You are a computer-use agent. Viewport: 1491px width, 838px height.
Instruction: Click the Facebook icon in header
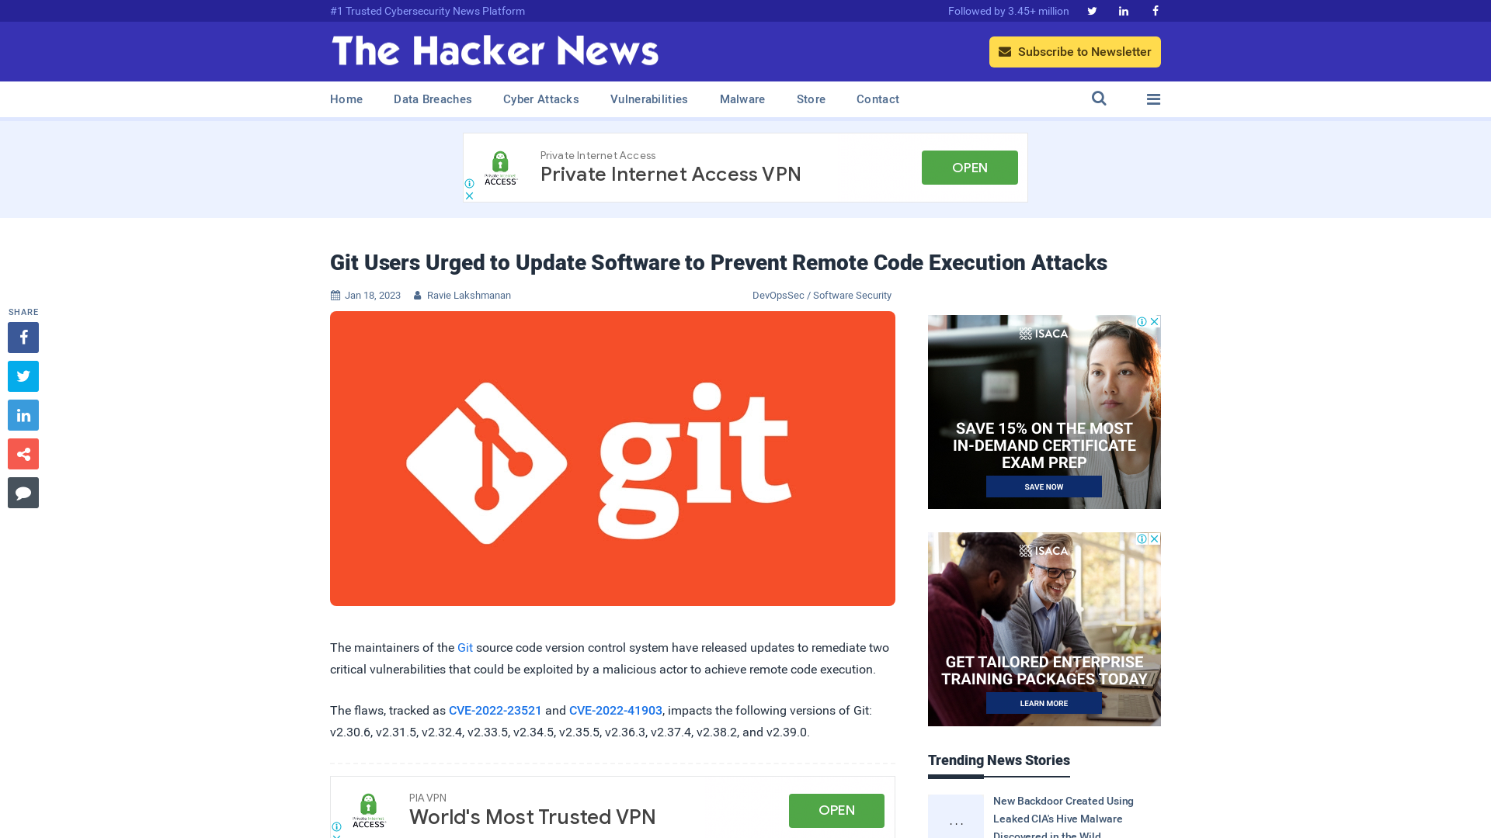[x=1155, y=10]
